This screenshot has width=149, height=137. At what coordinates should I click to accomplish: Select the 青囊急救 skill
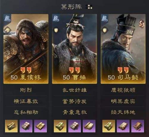click(x=74, y=112)
